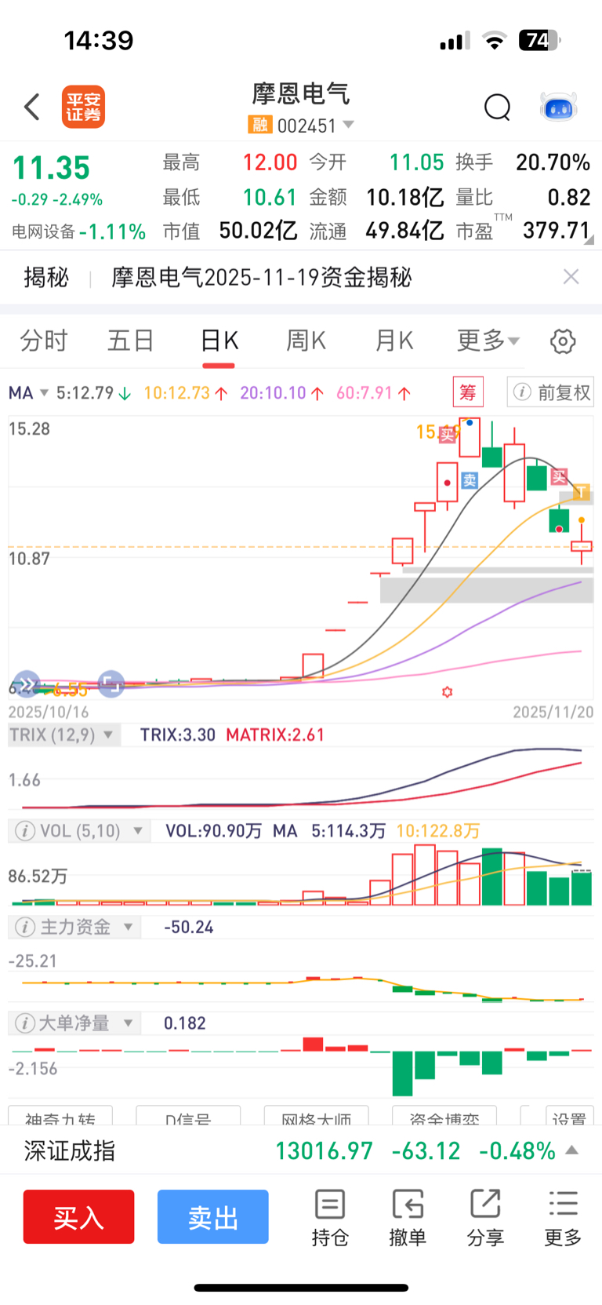
Task: Tap the 市盈 TTM 379.71 value
Action: 556,230
